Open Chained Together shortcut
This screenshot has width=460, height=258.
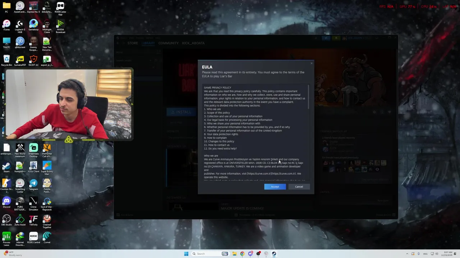coord(47,221)
